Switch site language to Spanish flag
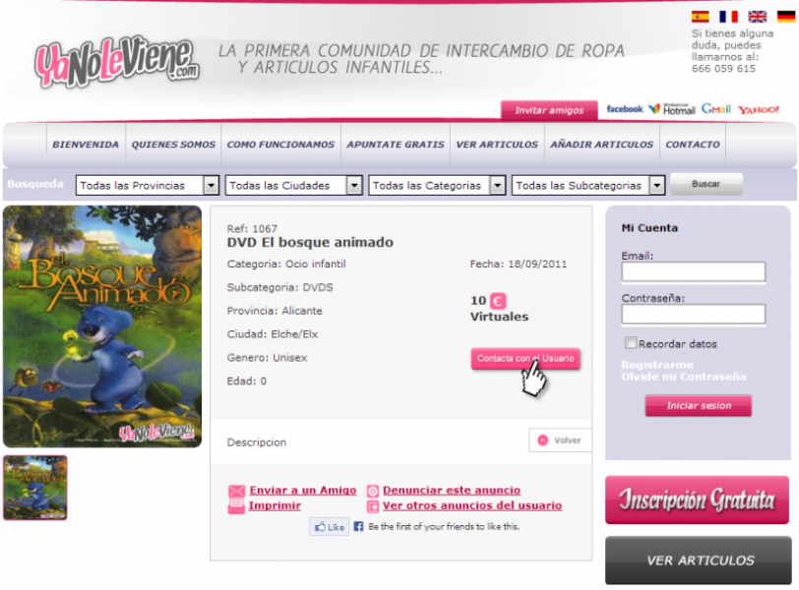 click(701, 17)
